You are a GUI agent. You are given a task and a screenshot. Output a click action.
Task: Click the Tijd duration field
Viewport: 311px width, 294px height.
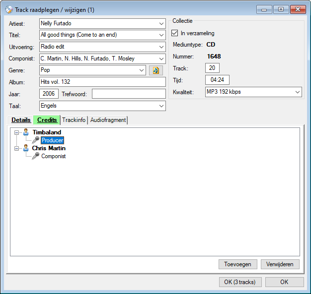[217, 80]
